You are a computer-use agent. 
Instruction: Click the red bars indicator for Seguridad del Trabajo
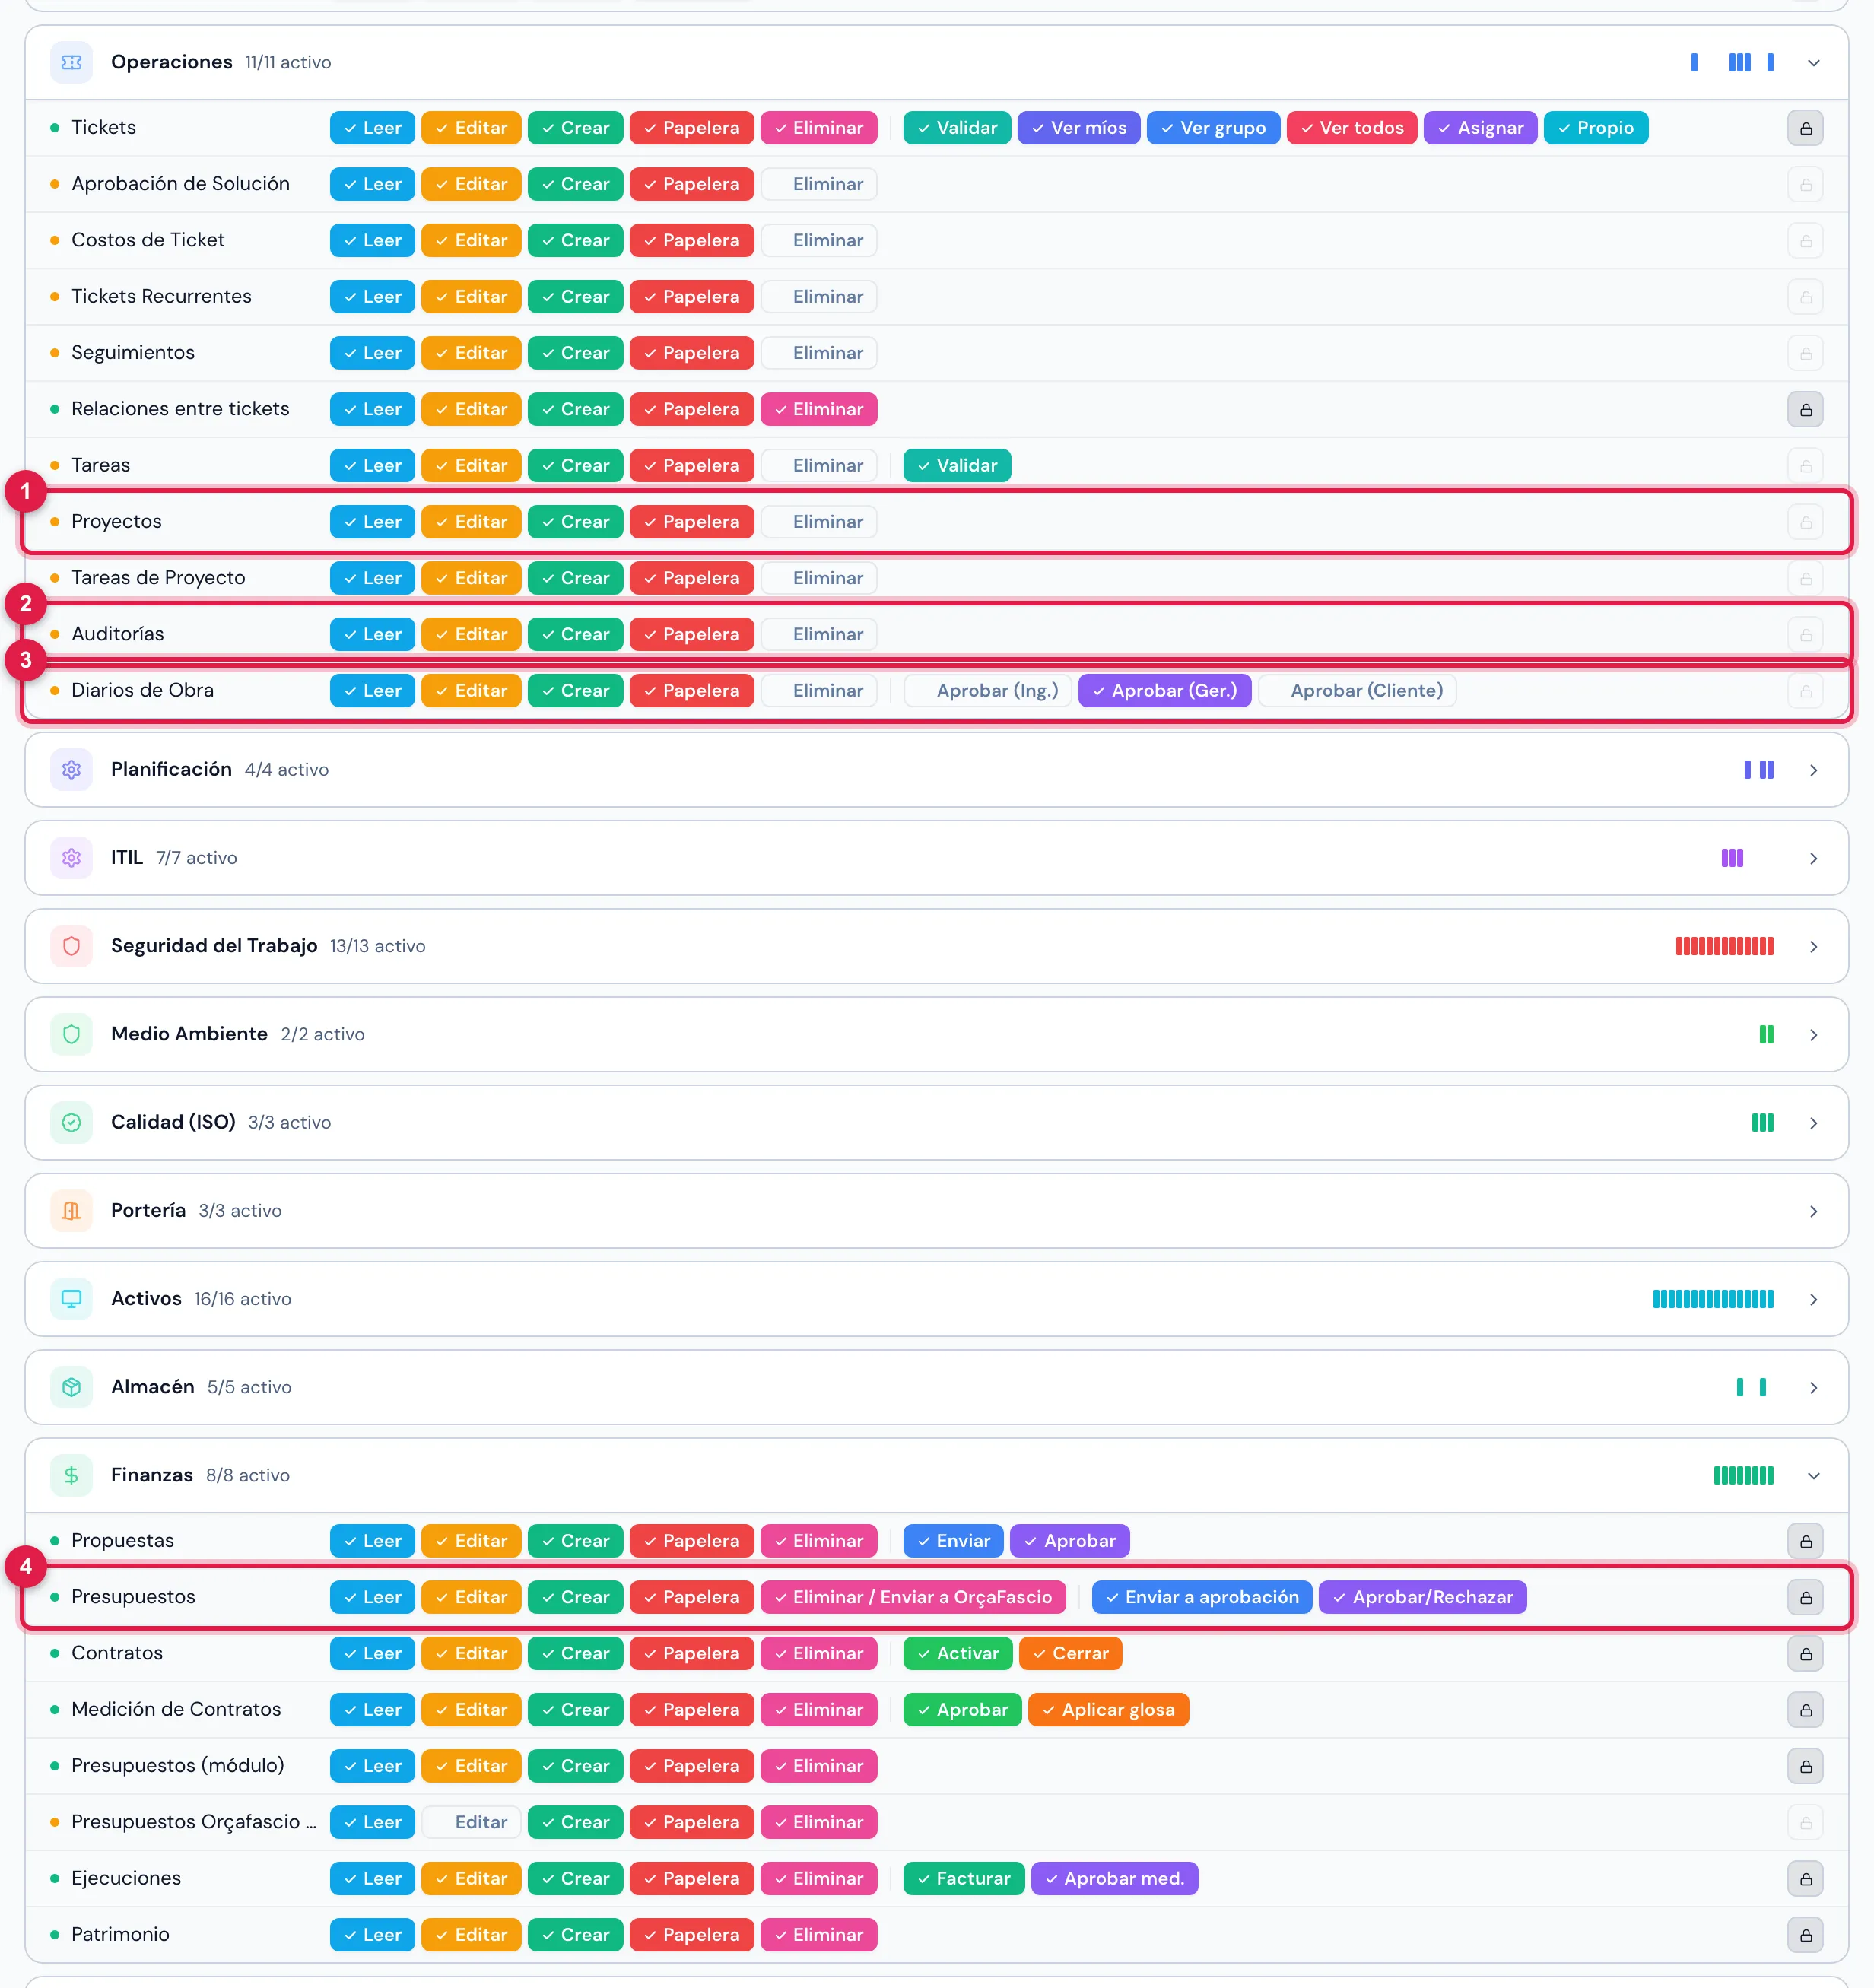1724,946
